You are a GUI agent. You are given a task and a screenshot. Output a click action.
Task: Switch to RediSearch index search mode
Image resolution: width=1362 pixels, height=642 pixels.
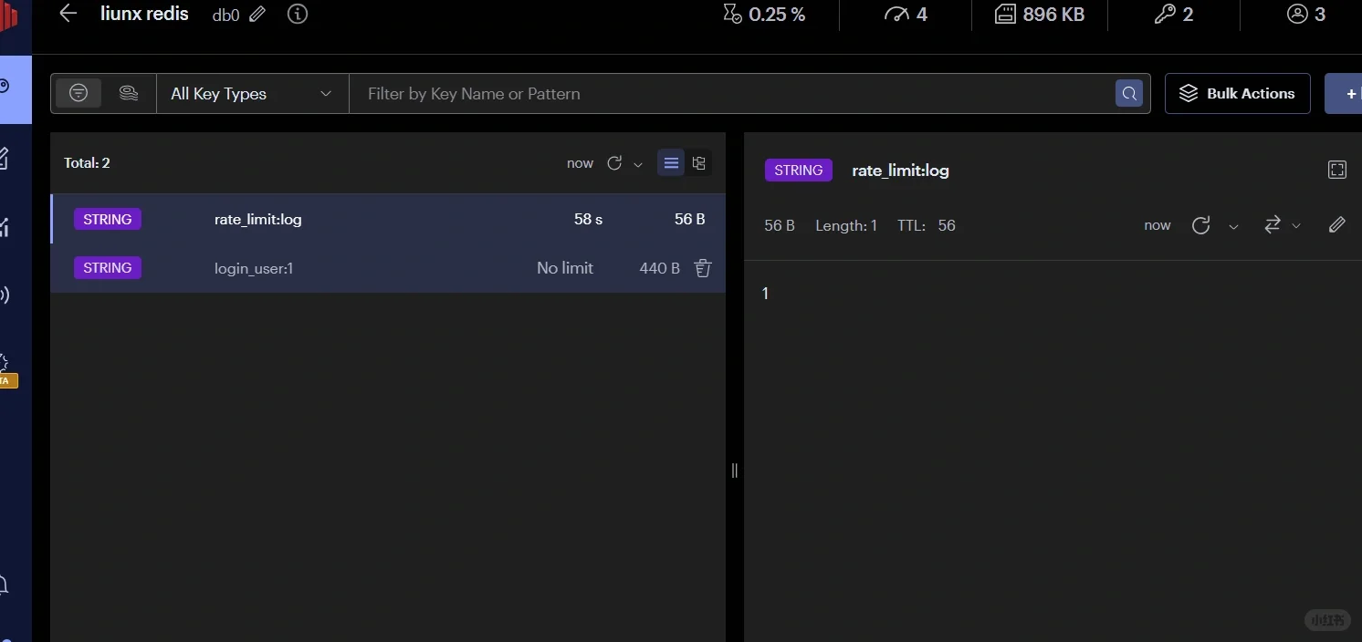(x=129, y=93)
